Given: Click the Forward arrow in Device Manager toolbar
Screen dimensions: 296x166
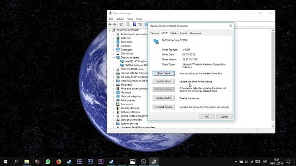Looking at the screenshot, I should (x=115, y=24).
